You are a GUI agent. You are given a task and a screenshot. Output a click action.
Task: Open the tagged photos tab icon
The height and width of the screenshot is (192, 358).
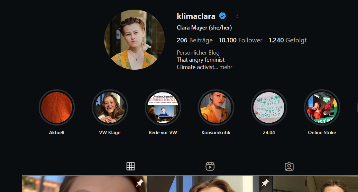[x=289, y=166]
